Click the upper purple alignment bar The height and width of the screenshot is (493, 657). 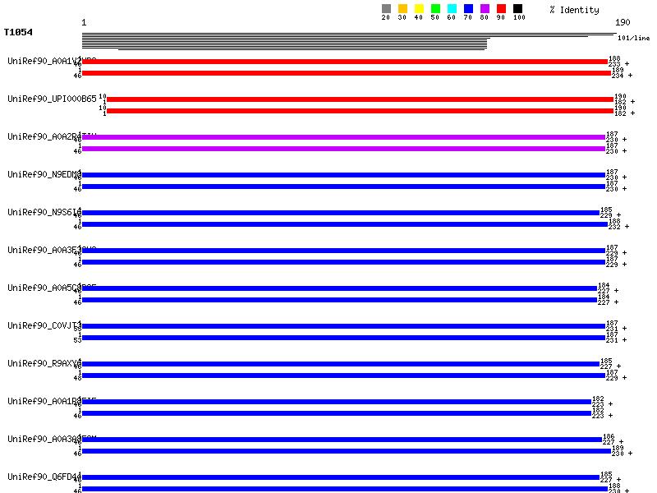click(x=343, y=137)
